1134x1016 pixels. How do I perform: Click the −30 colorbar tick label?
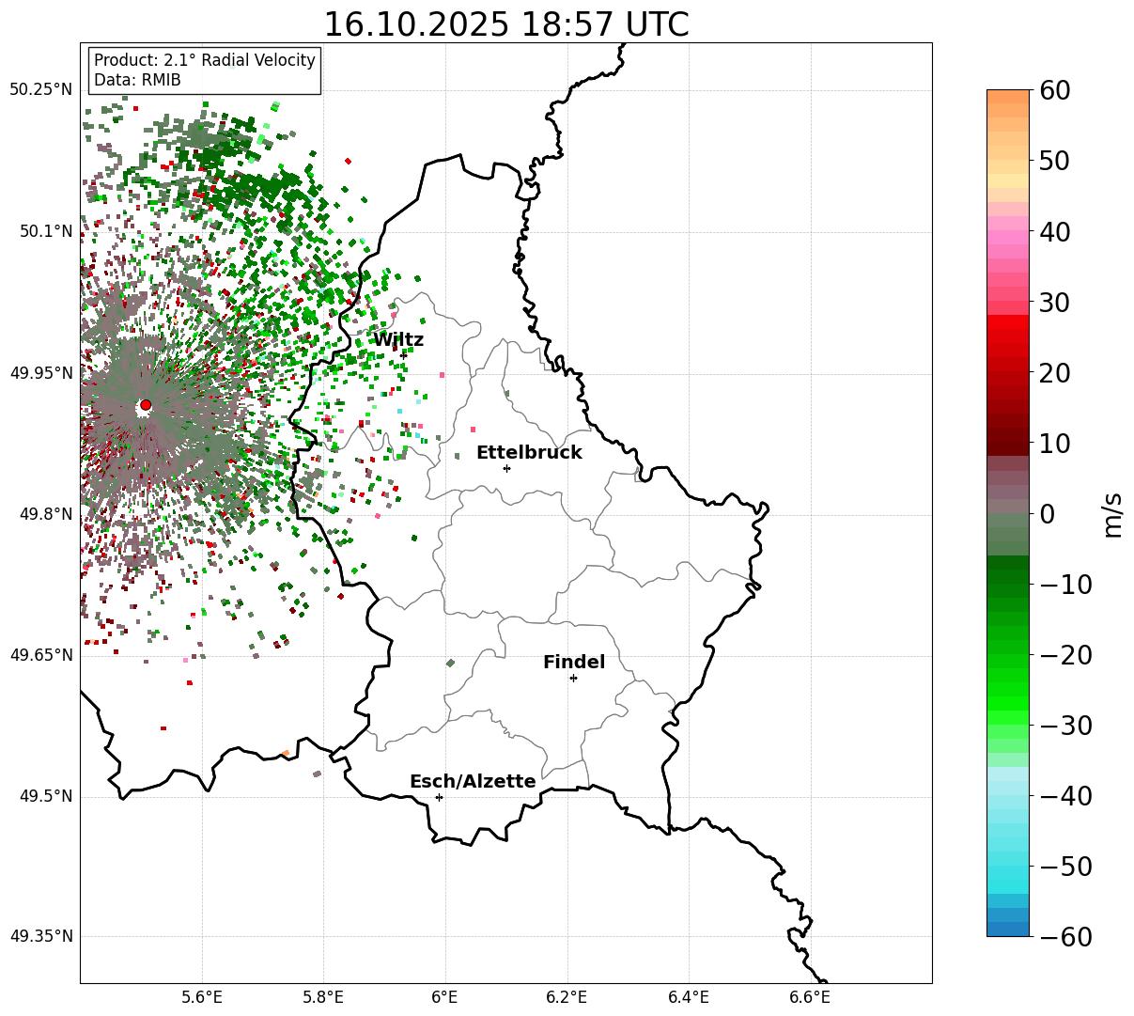coord(1065,725)
